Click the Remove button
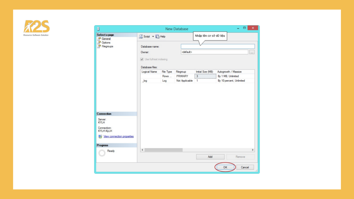 [241, 156]
